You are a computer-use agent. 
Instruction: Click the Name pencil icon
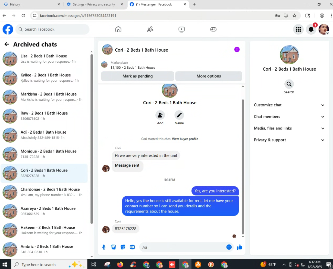[x=179, y=115]
